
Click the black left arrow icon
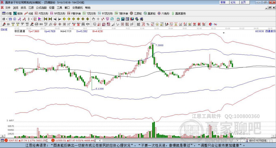[x=55, y=19]
